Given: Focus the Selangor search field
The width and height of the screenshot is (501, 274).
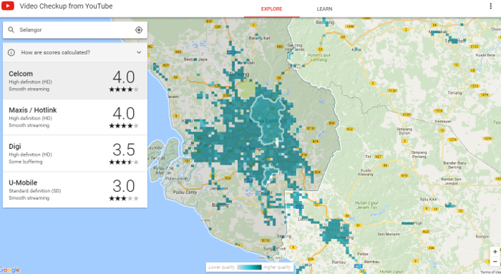Looking at the screenshot, I should click(x=75, y=30).
